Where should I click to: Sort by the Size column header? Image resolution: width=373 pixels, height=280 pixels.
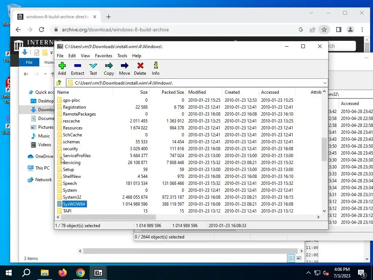tap(131, 92)
